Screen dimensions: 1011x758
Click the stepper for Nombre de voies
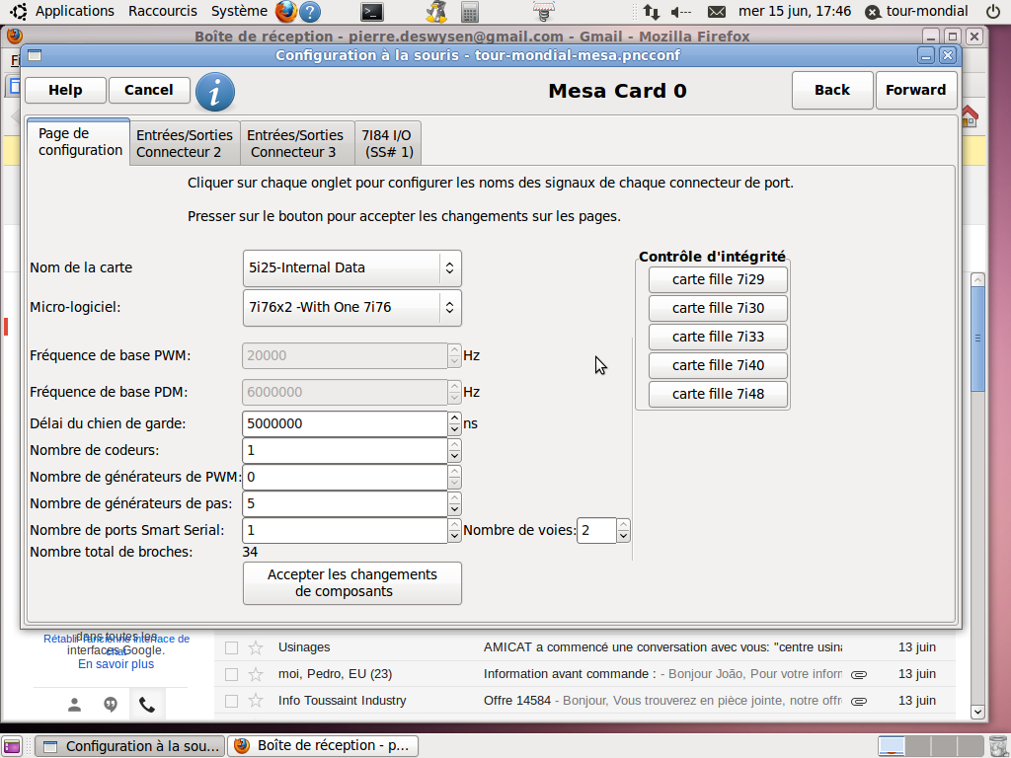[623, 530]
